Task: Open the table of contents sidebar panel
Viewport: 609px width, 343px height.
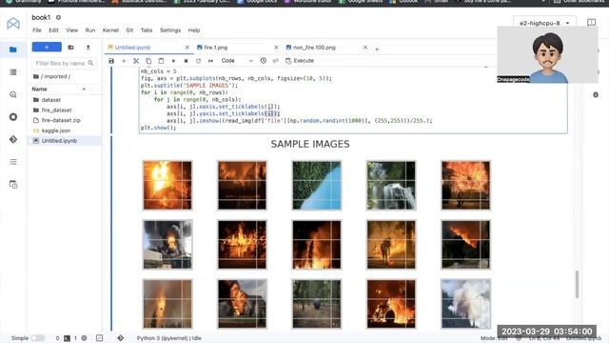Action: coord(12,162)
